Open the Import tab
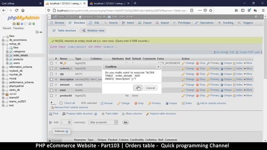This screenshot has width=267, height=150. (162, 23)
